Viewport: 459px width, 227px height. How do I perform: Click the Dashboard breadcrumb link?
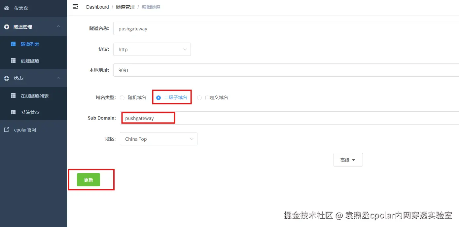(97, 7)
